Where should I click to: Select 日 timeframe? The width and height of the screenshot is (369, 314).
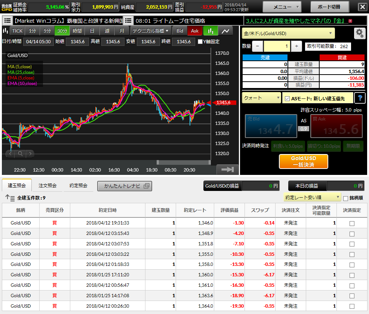[92, 31]
